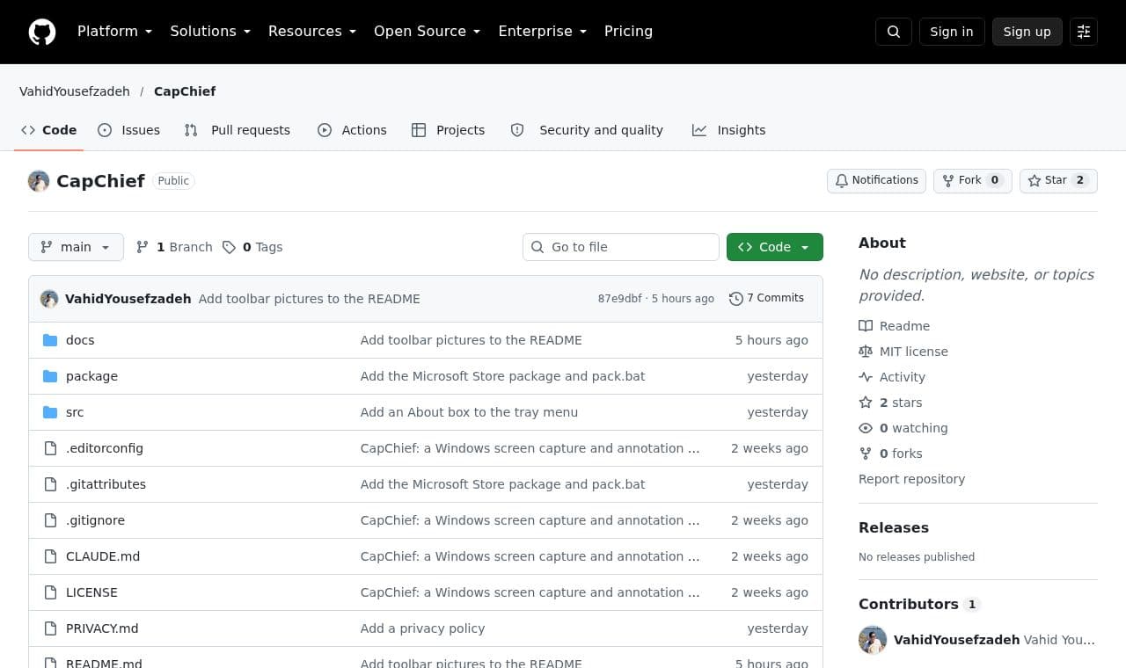
Task: Open the search magnifier button
Action: (894, 32)
